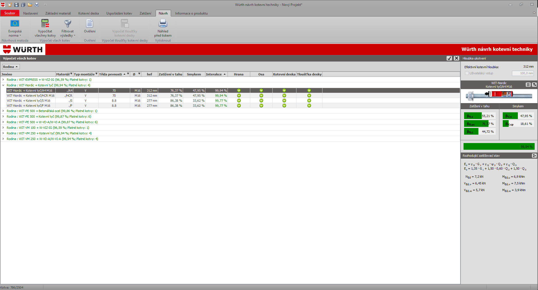The height and width of the screenshot is (290, 538).
Task: Expand the WIT-VM 250 + W-VD-A/W-VI-A group
Action: coord(3,139)
